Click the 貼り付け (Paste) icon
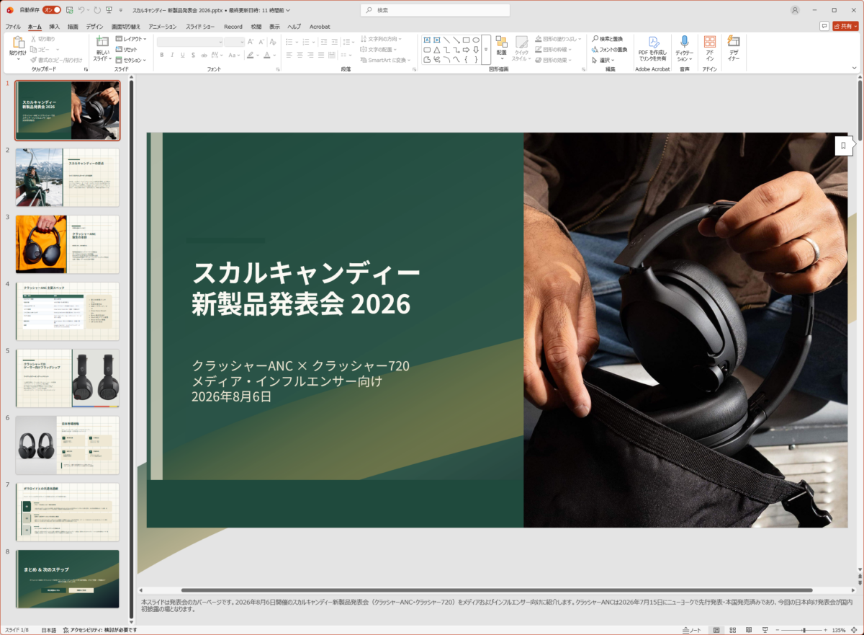Screen dimensions: 864x635 pyautogui.click(x=18, y=42)
